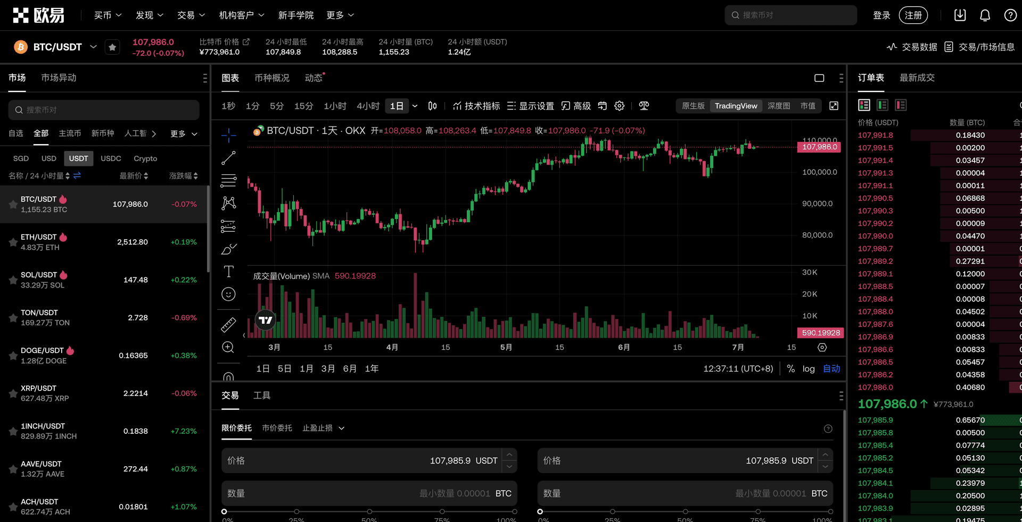
Task: Click the ruler measure tool
Action: click(x=228, y=324)
